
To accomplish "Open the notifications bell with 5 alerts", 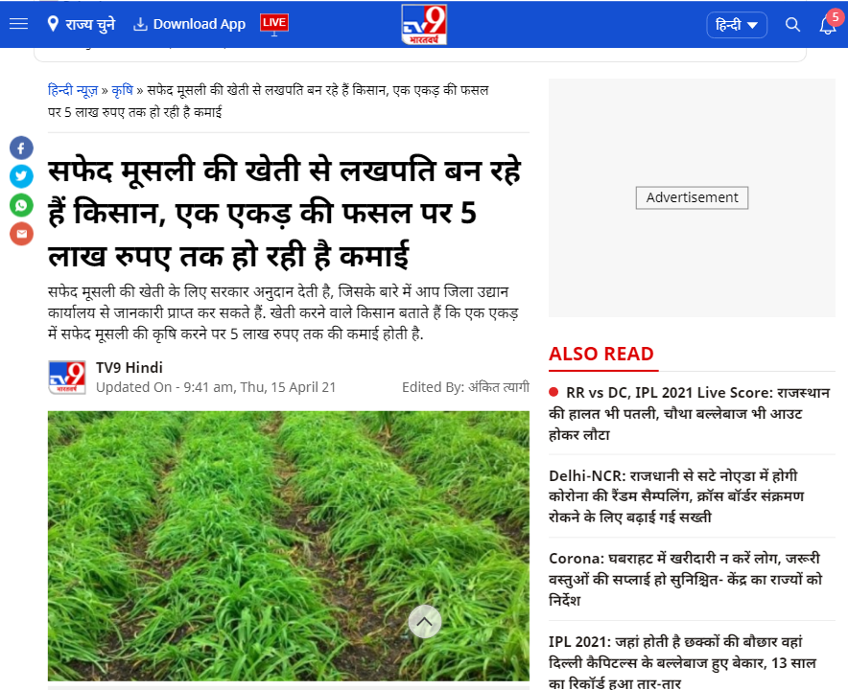I will click(826, 26).
